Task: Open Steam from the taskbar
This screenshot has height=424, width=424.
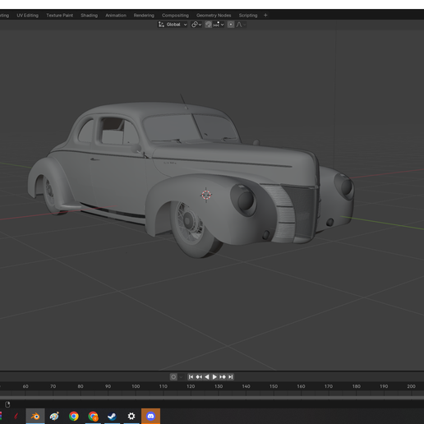Action: coord(112,416)
